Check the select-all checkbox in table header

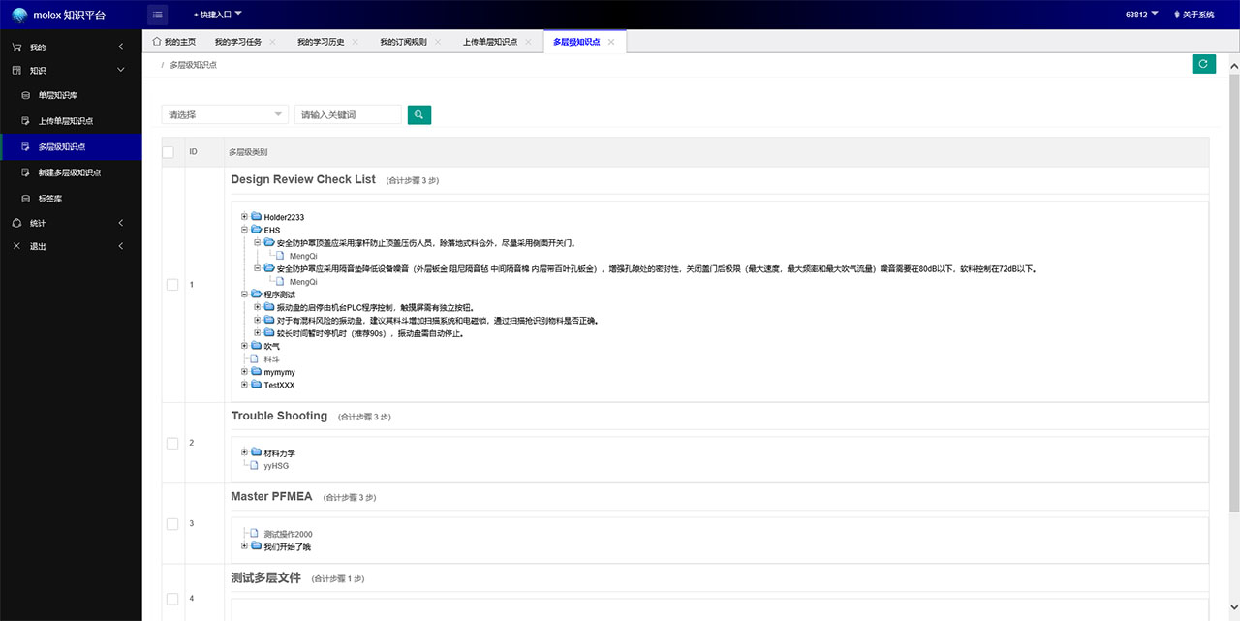[x=169, y=152]
